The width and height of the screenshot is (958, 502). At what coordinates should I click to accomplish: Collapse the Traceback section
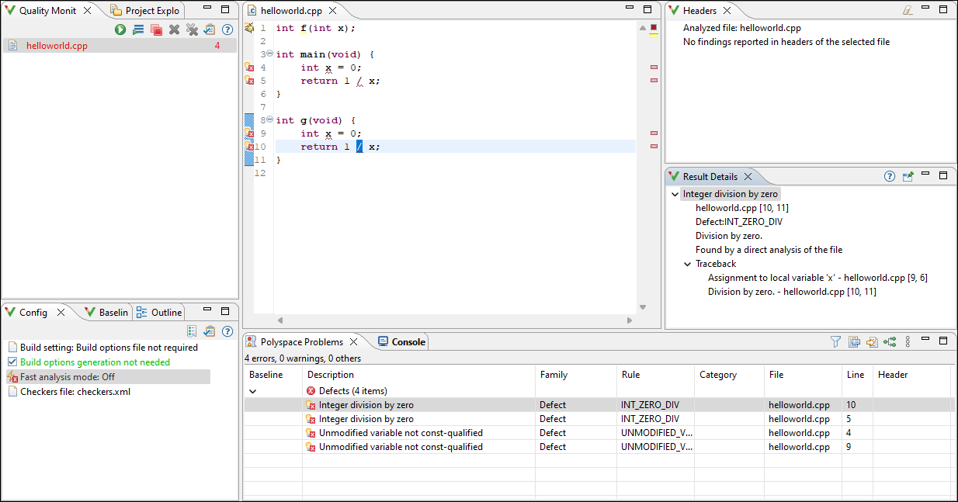point(686,263)
